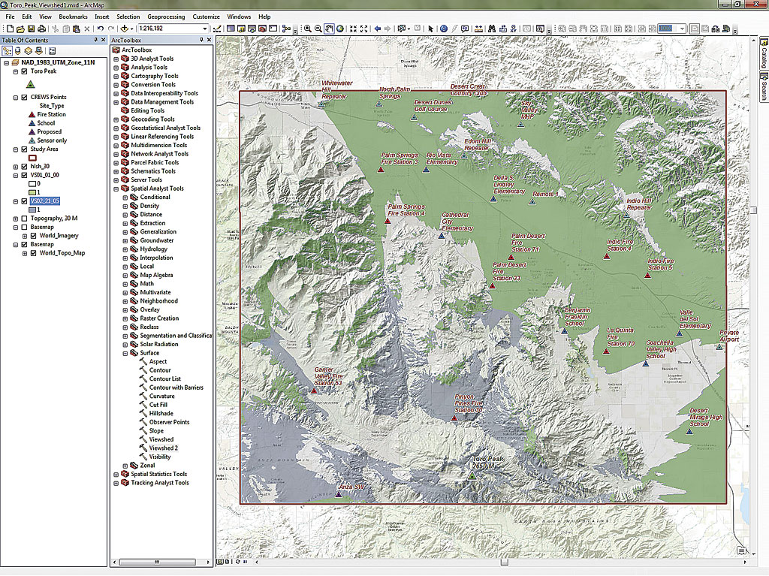Undo the last action
The width and height of the screenshot is (769, 576).
pos(100,29)
